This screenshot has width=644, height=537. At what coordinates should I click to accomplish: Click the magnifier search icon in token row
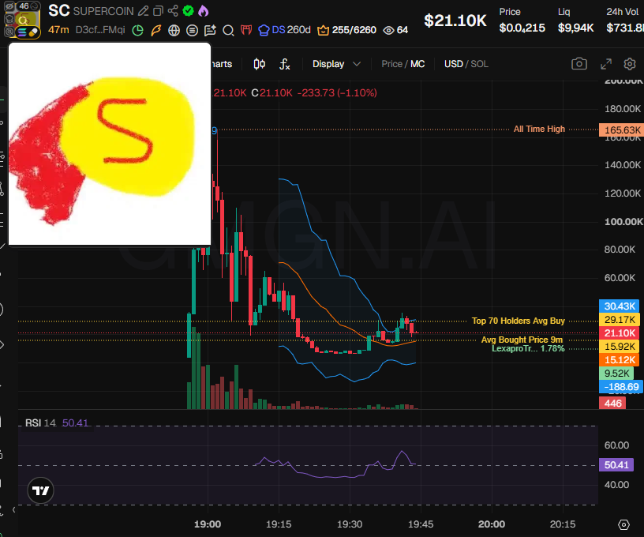pos(228,30)
